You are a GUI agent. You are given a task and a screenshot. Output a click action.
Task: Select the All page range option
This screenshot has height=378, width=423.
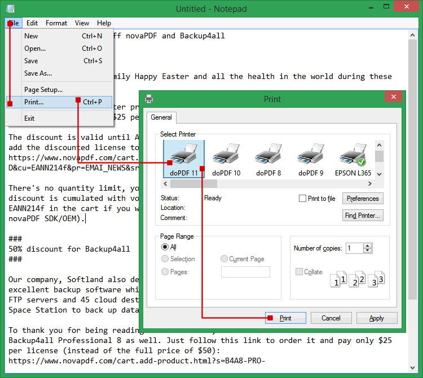pos(165,247)
